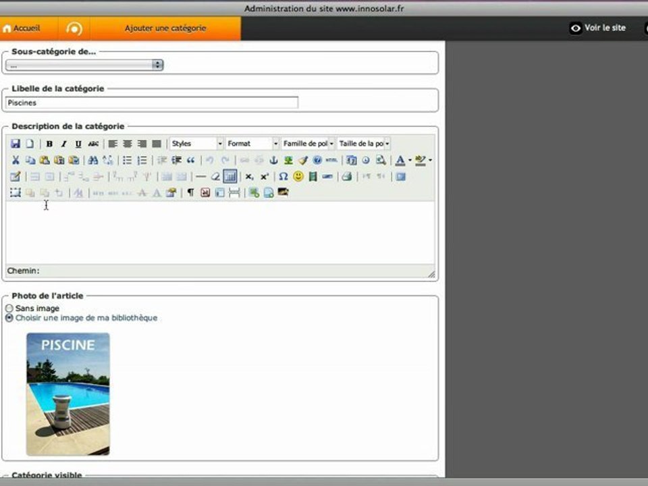Select Choisir une image de ma bibliothèque radio
648x486 pixels.
coord(9,318)
